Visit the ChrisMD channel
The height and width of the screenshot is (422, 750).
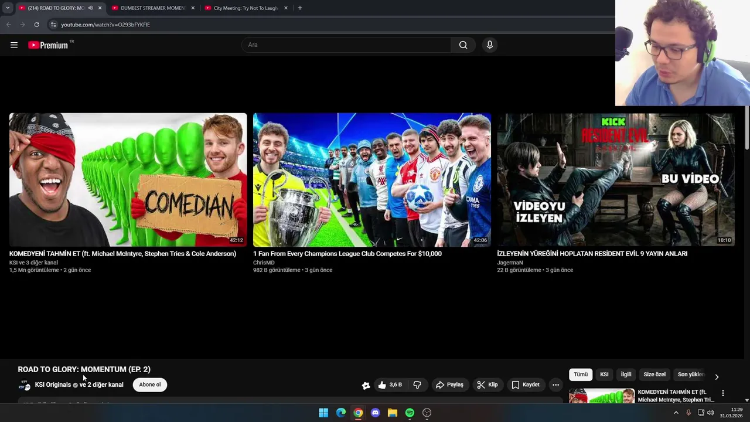(264, 263)
